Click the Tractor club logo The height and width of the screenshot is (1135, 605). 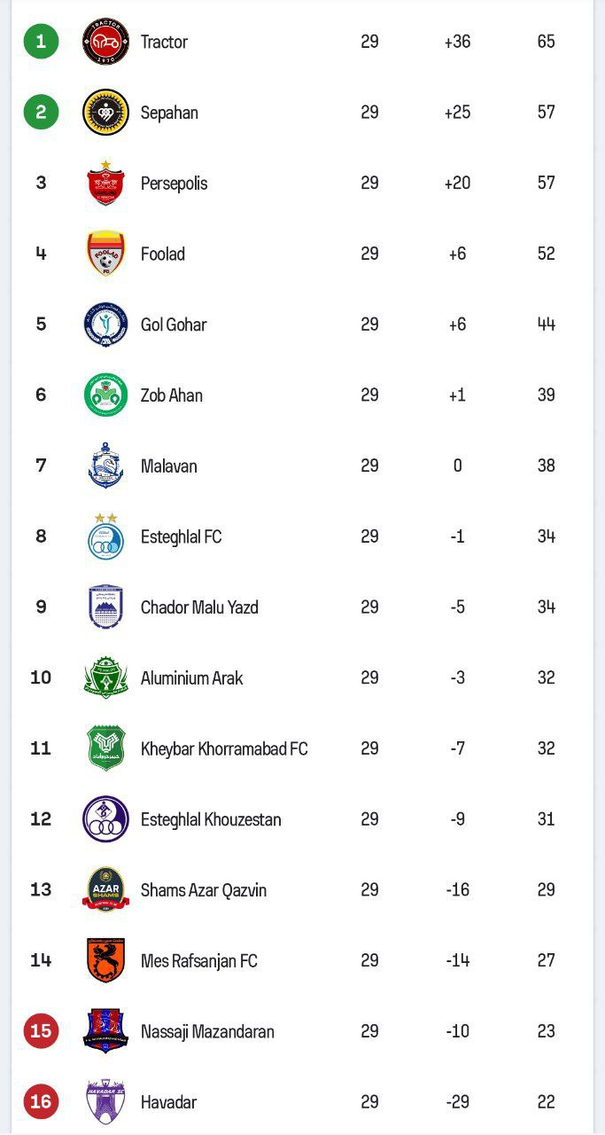click(x=105, y=42)
